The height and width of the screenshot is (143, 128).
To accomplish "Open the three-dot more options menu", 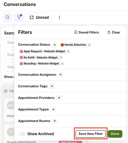I will pyautogui.click(x=59, y=18).
